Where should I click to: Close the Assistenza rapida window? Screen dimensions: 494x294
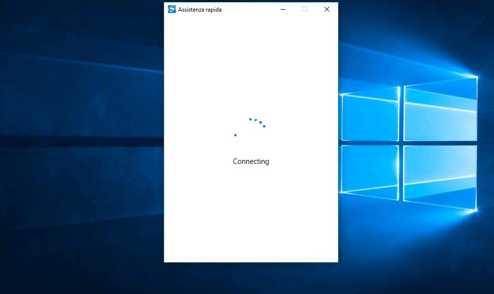[327, 9]
